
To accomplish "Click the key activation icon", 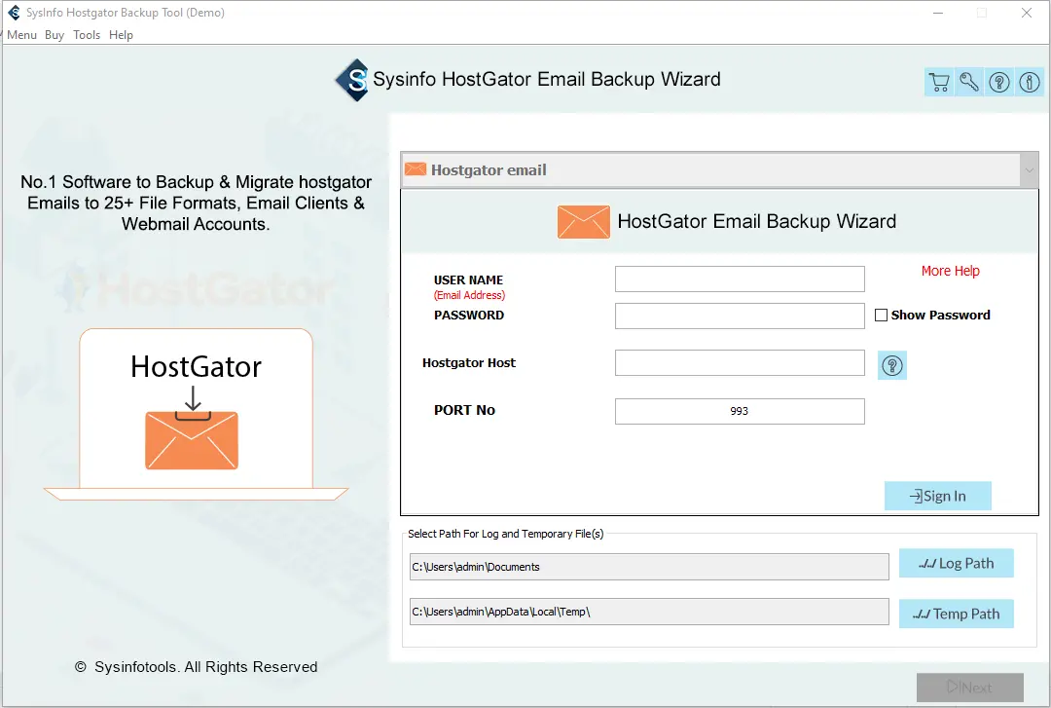I will pyautogui.click(x=969, y=82).
